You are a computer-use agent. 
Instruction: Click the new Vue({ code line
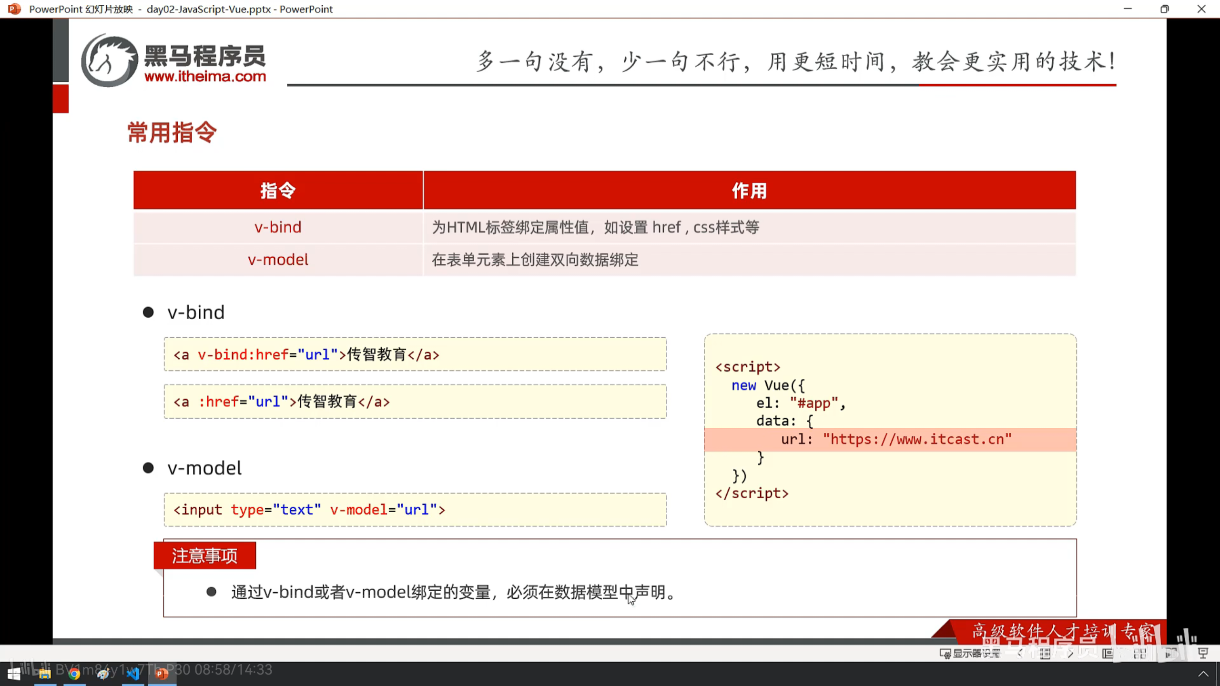click(x=768, y=385)
